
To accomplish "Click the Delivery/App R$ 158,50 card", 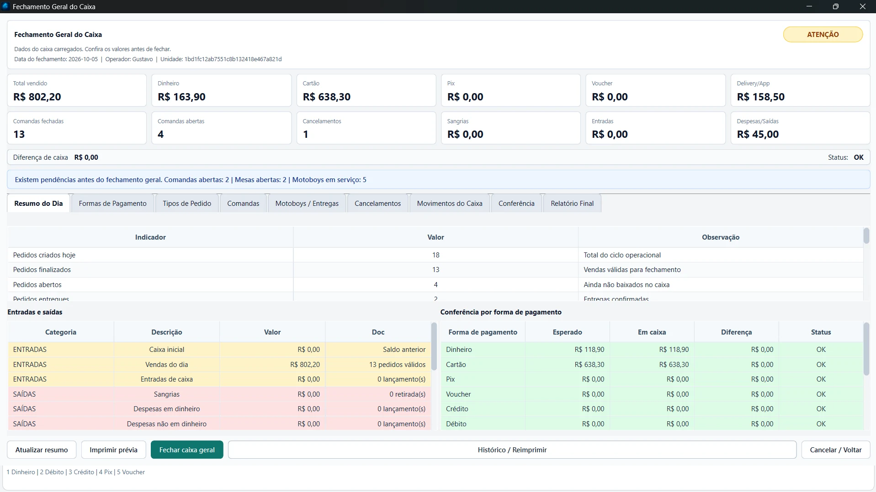I will click(x=800, y=90).
